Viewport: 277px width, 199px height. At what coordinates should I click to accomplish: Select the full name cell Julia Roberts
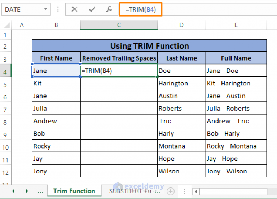click(x=236, y=108)
